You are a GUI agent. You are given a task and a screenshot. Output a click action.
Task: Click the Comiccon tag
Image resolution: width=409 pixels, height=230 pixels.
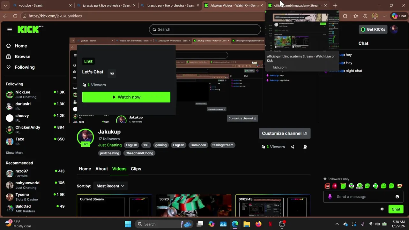198,145
